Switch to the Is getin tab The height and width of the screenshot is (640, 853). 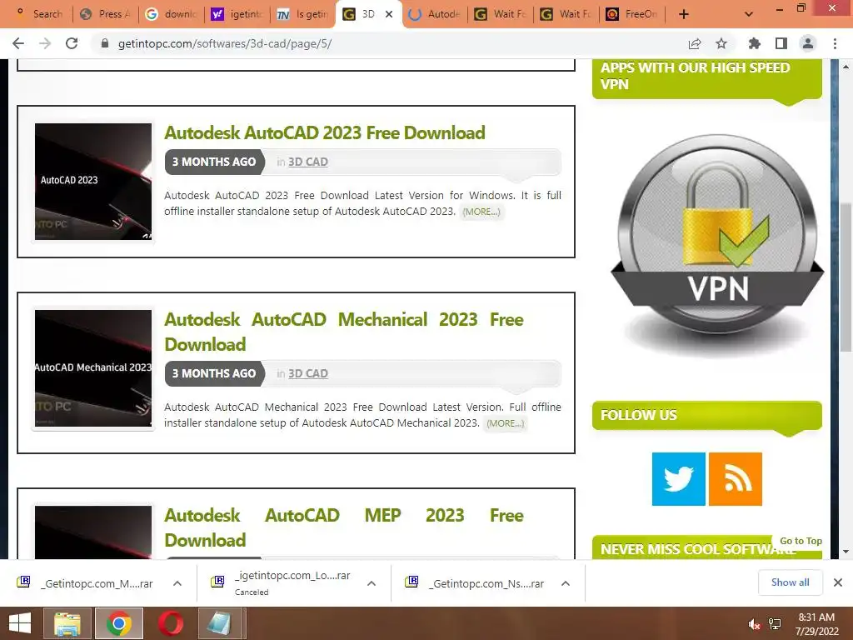pos(303,14)
